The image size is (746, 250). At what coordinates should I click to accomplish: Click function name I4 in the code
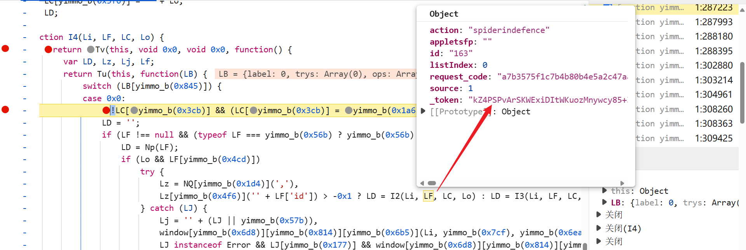click(73, 37)
